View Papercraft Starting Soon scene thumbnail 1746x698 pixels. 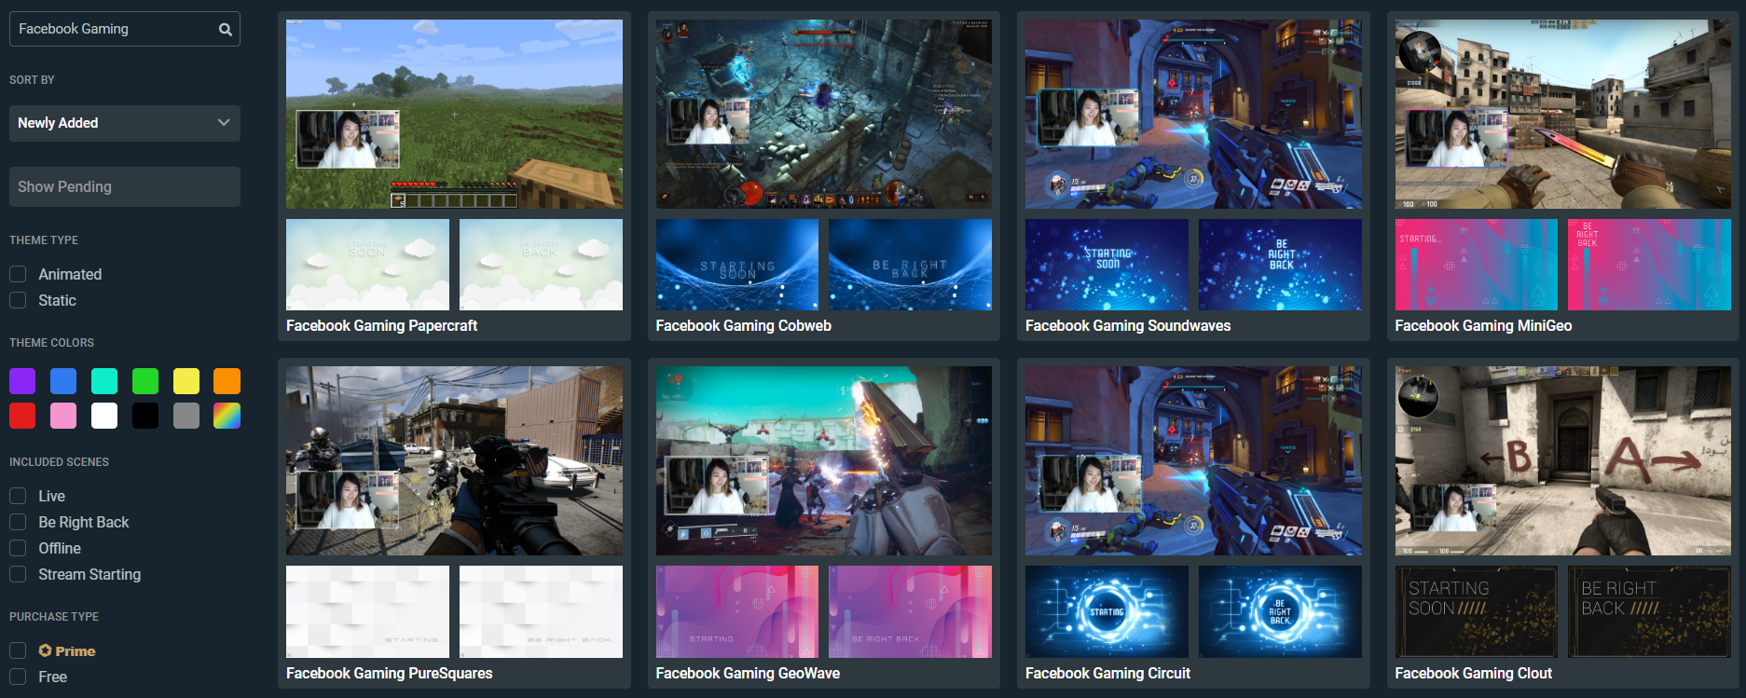click(367, 265)
